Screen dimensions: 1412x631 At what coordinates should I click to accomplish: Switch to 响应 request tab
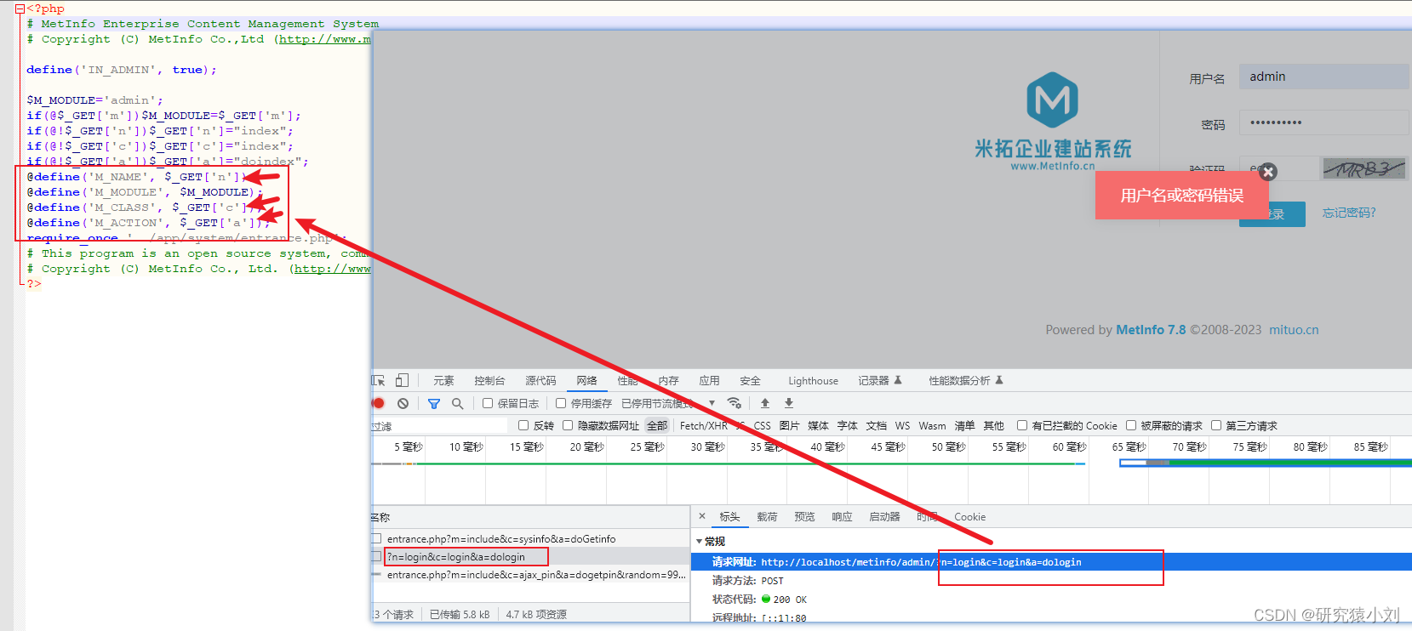tap(842, 517)
